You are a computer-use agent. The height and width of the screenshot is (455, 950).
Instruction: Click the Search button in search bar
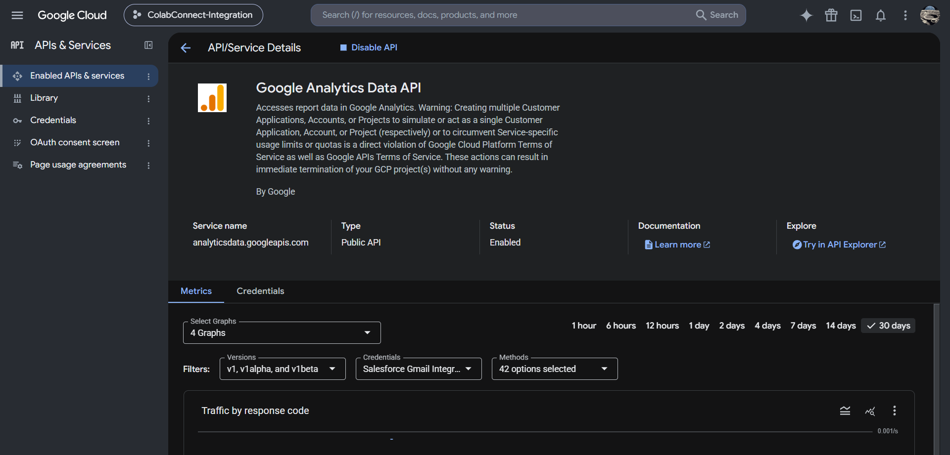coord(717,15)
